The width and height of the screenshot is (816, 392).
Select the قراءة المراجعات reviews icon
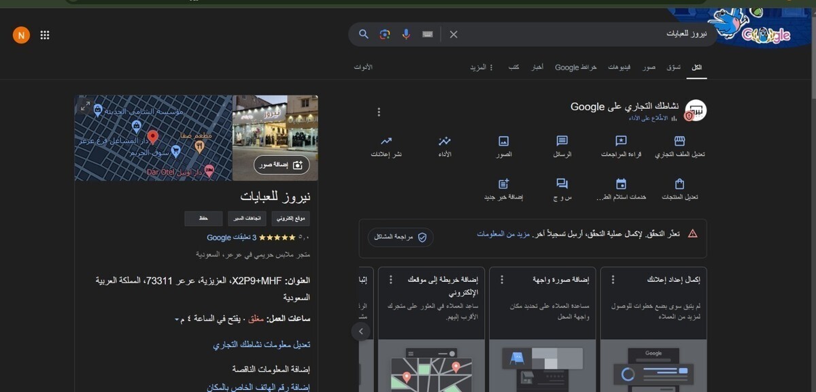coord(620,141)
